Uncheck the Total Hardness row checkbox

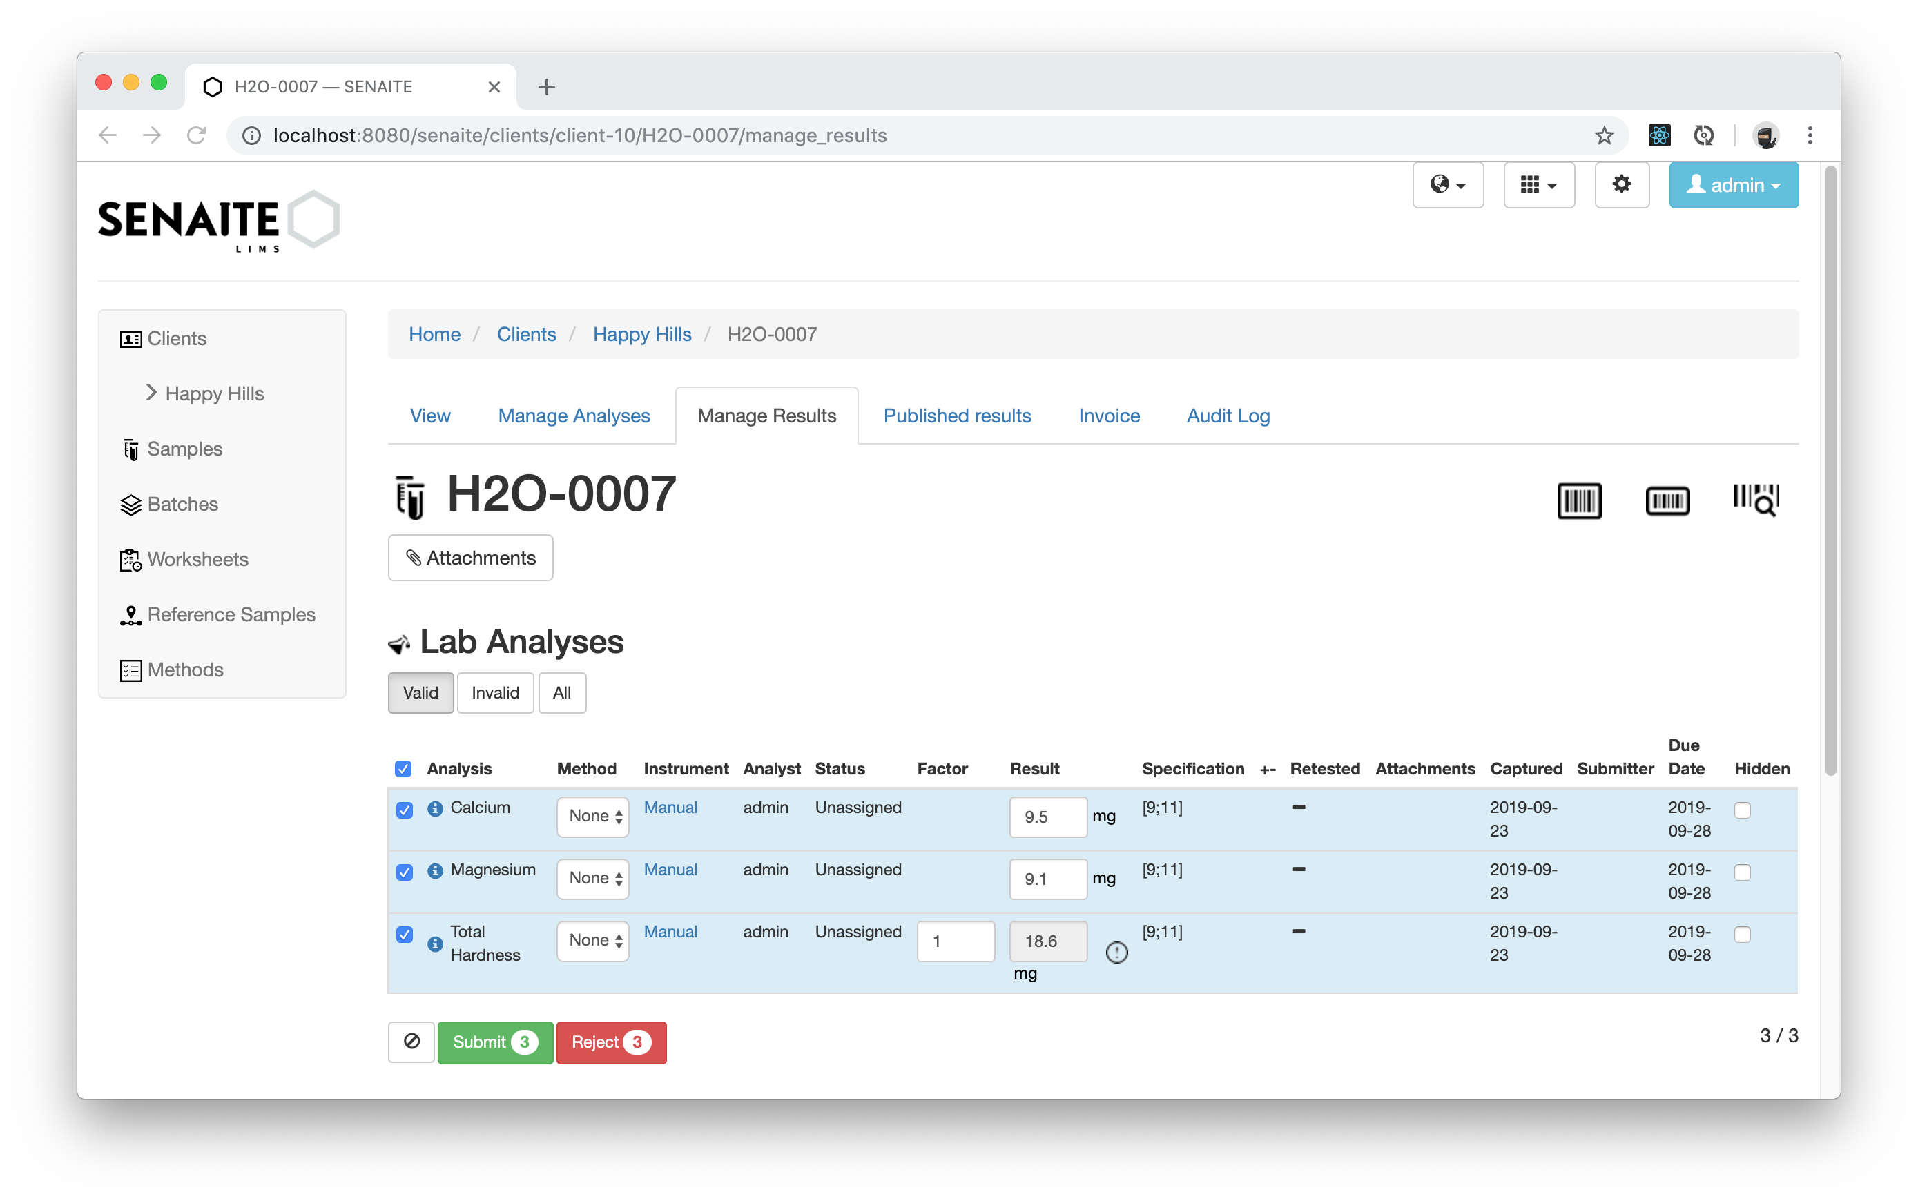click(405, 934)
